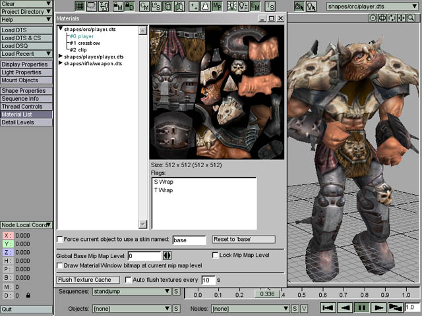Jump to the sequence start button
The height and width of the screenshot is (316, 422).
pos(327,307)
